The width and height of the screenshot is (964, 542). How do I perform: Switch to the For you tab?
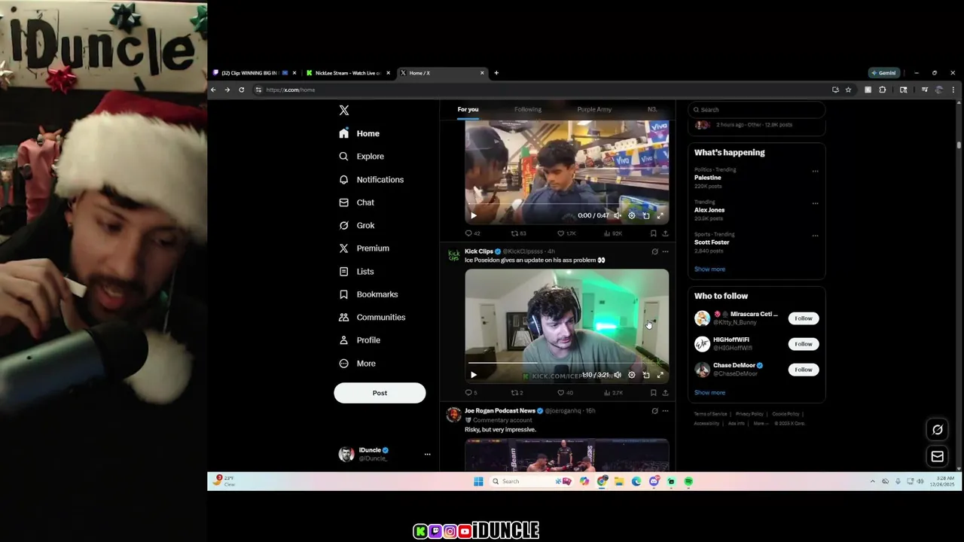pos(468,109)
